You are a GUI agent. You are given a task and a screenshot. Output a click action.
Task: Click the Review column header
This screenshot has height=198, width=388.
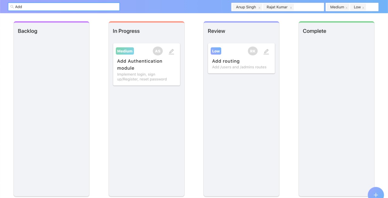(x=216, y=31)
